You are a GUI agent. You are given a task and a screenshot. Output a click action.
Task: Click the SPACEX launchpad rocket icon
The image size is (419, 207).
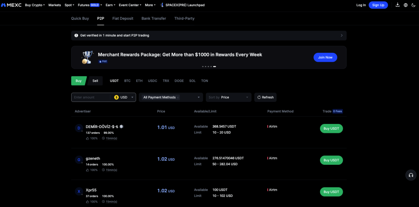(162, 5)
